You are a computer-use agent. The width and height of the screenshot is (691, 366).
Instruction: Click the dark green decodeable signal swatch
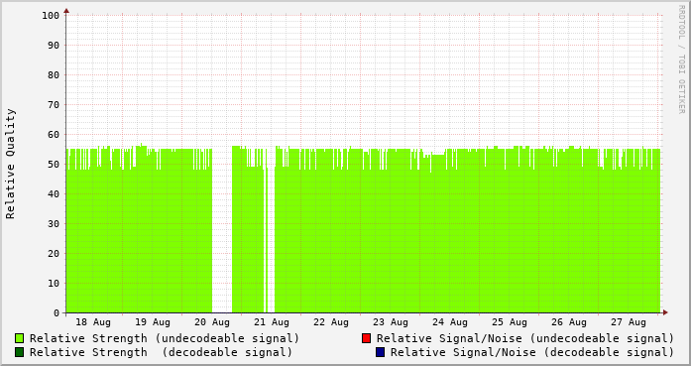click(x=20, y=352)
